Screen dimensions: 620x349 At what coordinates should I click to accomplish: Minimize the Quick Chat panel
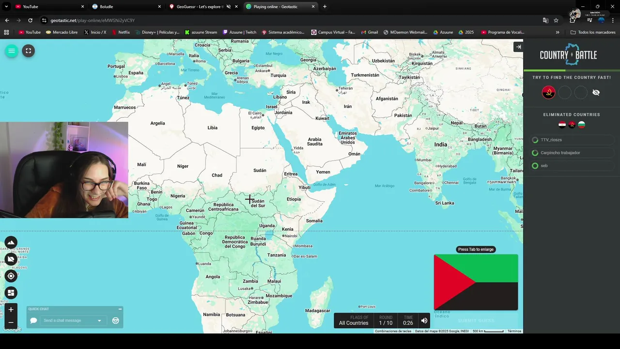click(120, 309)
